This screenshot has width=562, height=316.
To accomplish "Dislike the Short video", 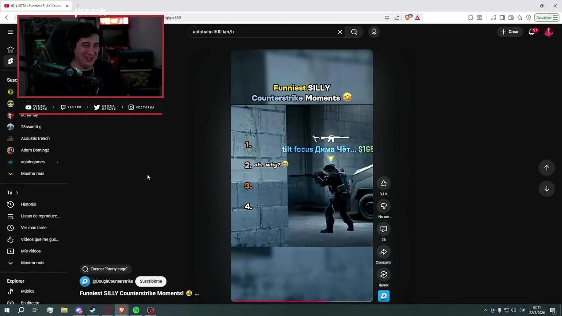I will (x=384, y=206).
